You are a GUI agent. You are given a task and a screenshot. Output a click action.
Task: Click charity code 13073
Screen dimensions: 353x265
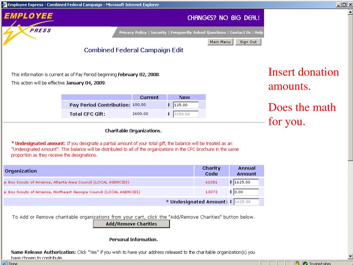(211, 192)
